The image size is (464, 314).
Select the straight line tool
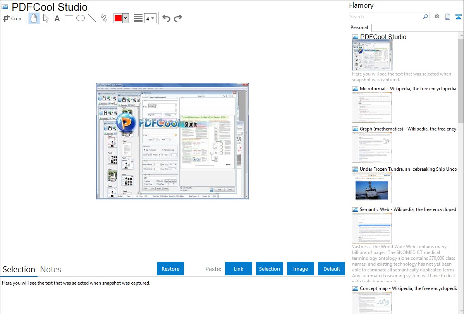(x=92, y=18)
